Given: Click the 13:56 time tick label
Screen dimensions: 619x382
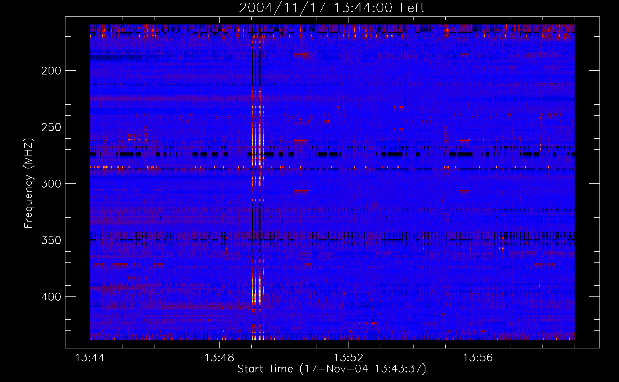Looking at the screenshot, I should (478, 358).
